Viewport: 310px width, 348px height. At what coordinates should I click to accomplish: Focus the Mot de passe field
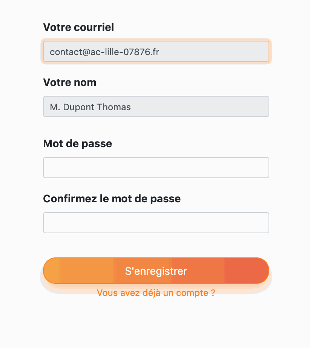point(156,167)
